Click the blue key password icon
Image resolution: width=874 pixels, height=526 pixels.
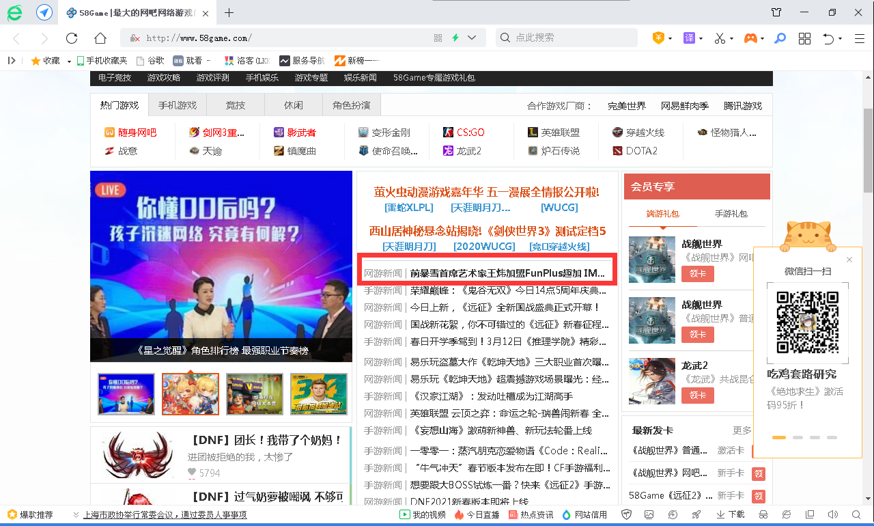click(x=780, y=38)
